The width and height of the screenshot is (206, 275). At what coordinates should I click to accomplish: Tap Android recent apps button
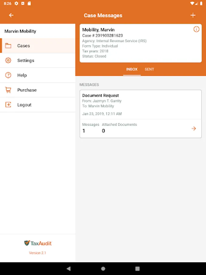click(138, 269)
